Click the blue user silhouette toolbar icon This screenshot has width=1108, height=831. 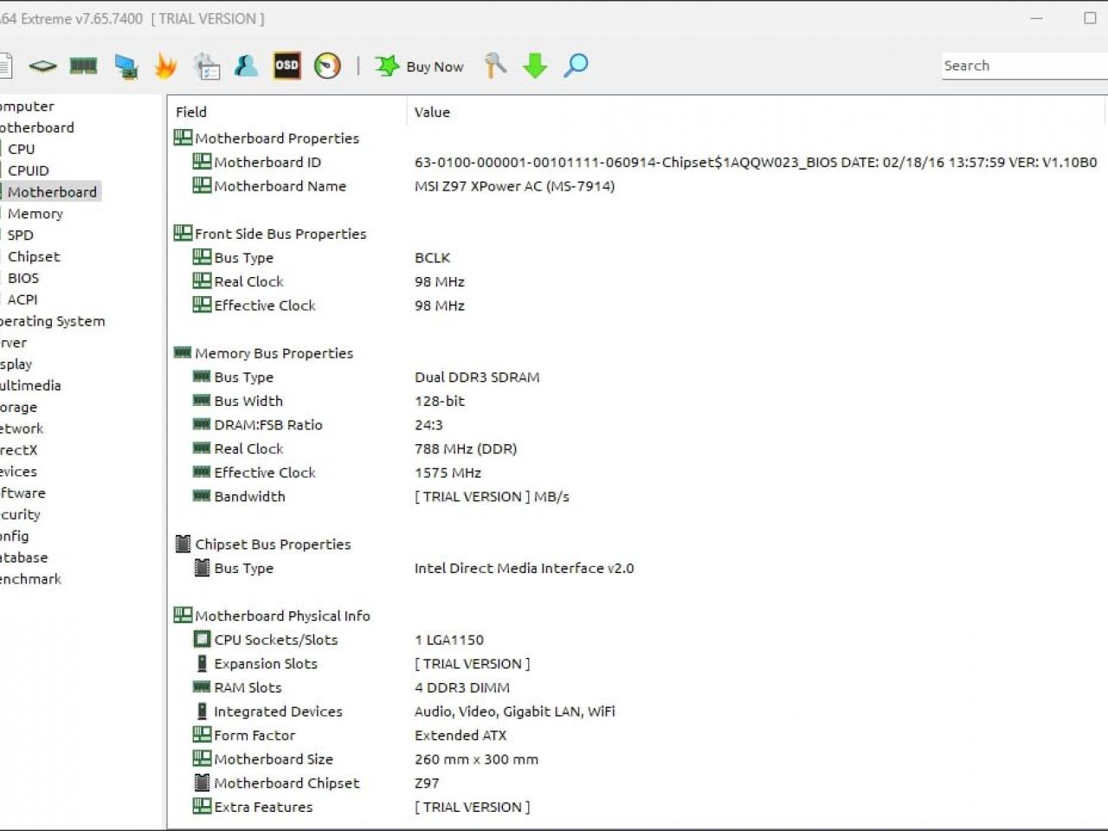246,66
